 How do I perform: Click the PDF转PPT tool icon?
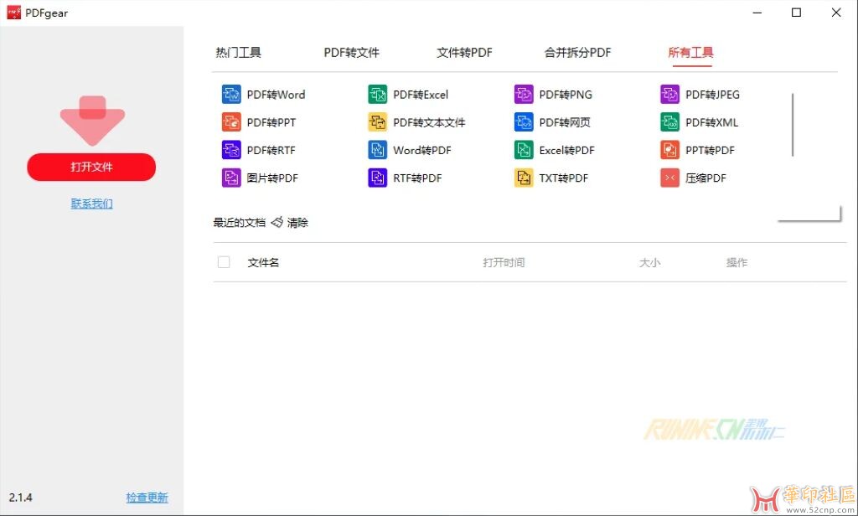click(231, 122)
